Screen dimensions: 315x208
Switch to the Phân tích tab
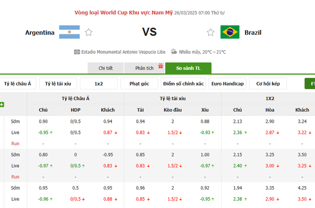coord(143,68)
